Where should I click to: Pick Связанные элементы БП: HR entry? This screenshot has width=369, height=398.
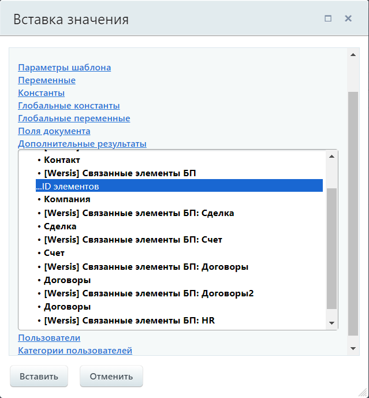pyautogui.click(x=129, y=320)
